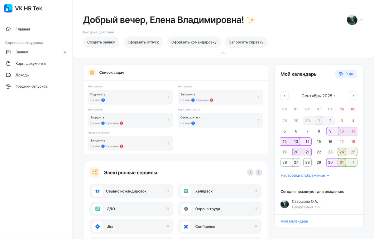The height and width of the screenshot is (239, 374).
Task: Collapse the quick actions panel chevron
Action: (223, 53)
